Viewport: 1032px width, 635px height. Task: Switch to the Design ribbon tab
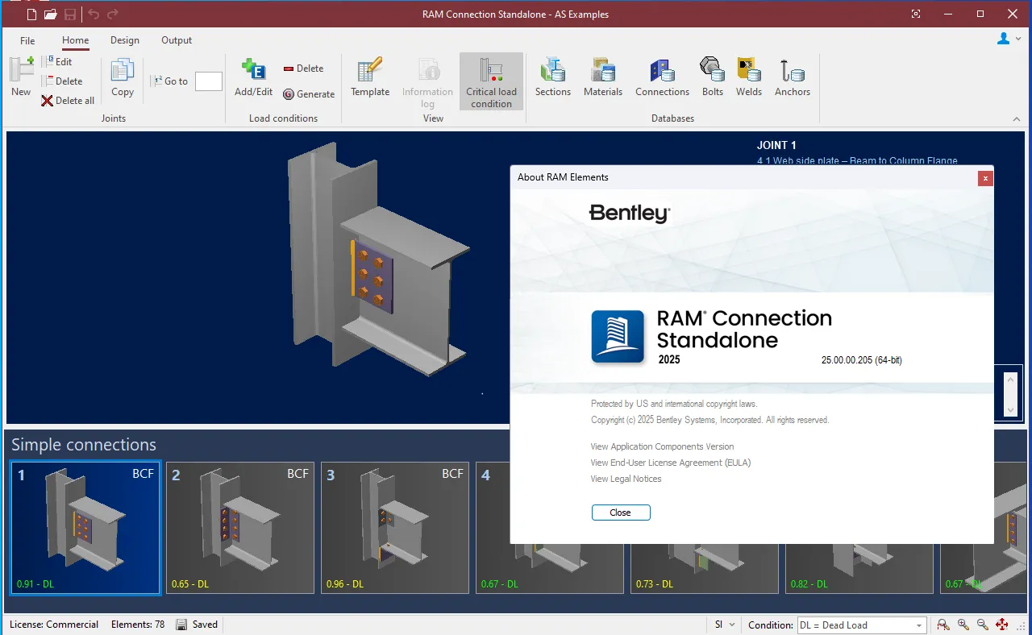pyautogui.click(x=125, y=40)
